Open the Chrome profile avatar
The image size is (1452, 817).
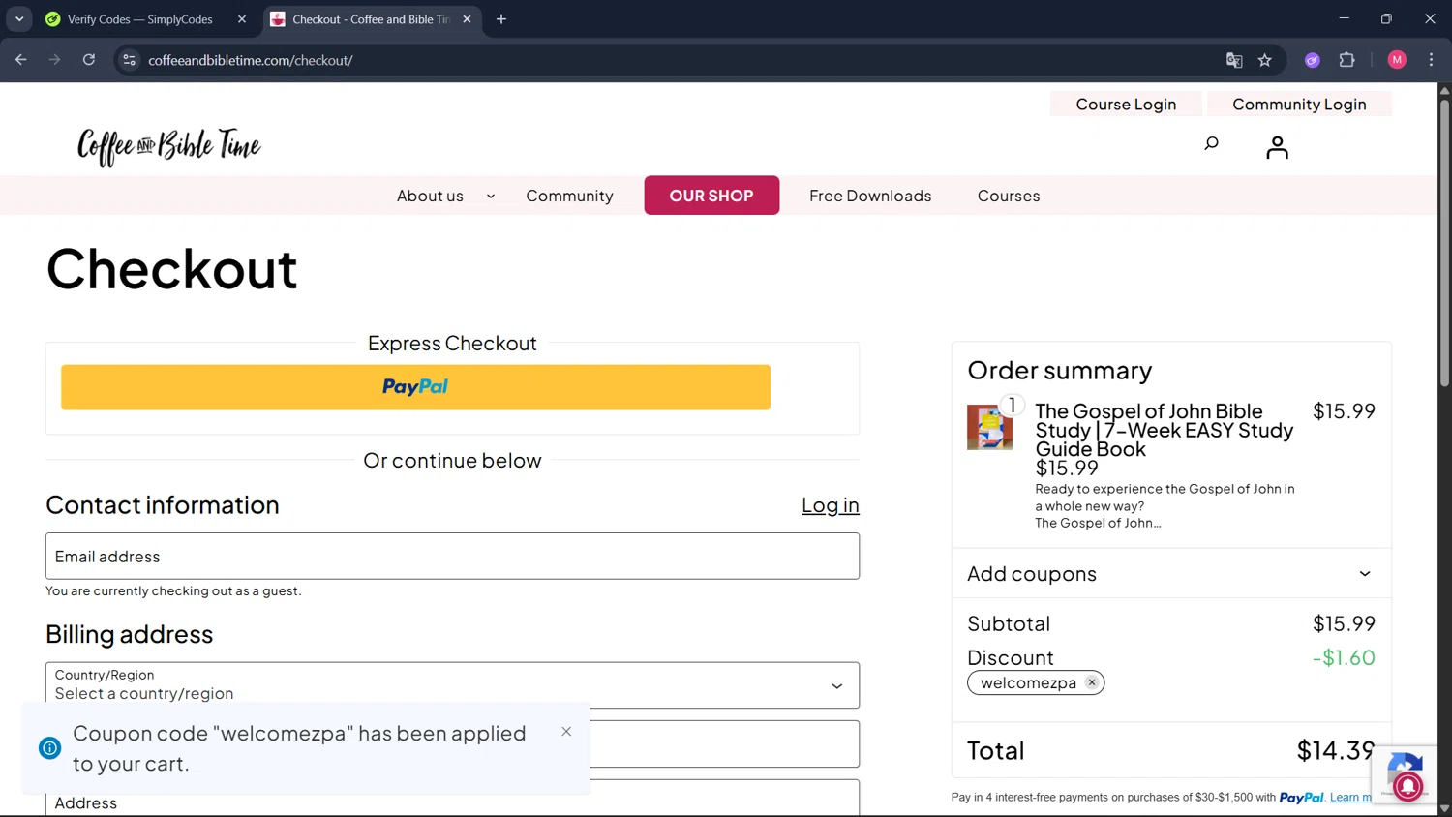[x=1397, y=60]
